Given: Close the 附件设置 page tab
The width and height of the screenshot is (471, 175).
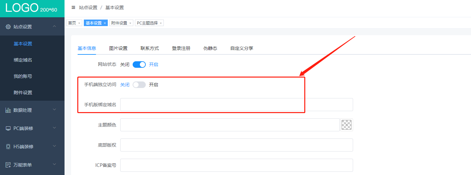Looking at the screenshot, I should (130, 23).
